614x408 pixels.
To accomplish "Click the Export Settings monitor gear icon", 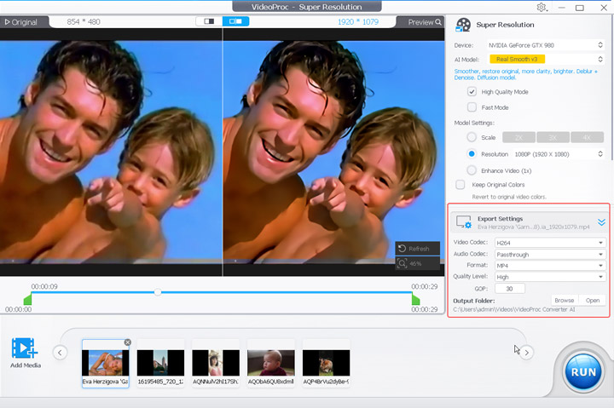I will [464, 221].
